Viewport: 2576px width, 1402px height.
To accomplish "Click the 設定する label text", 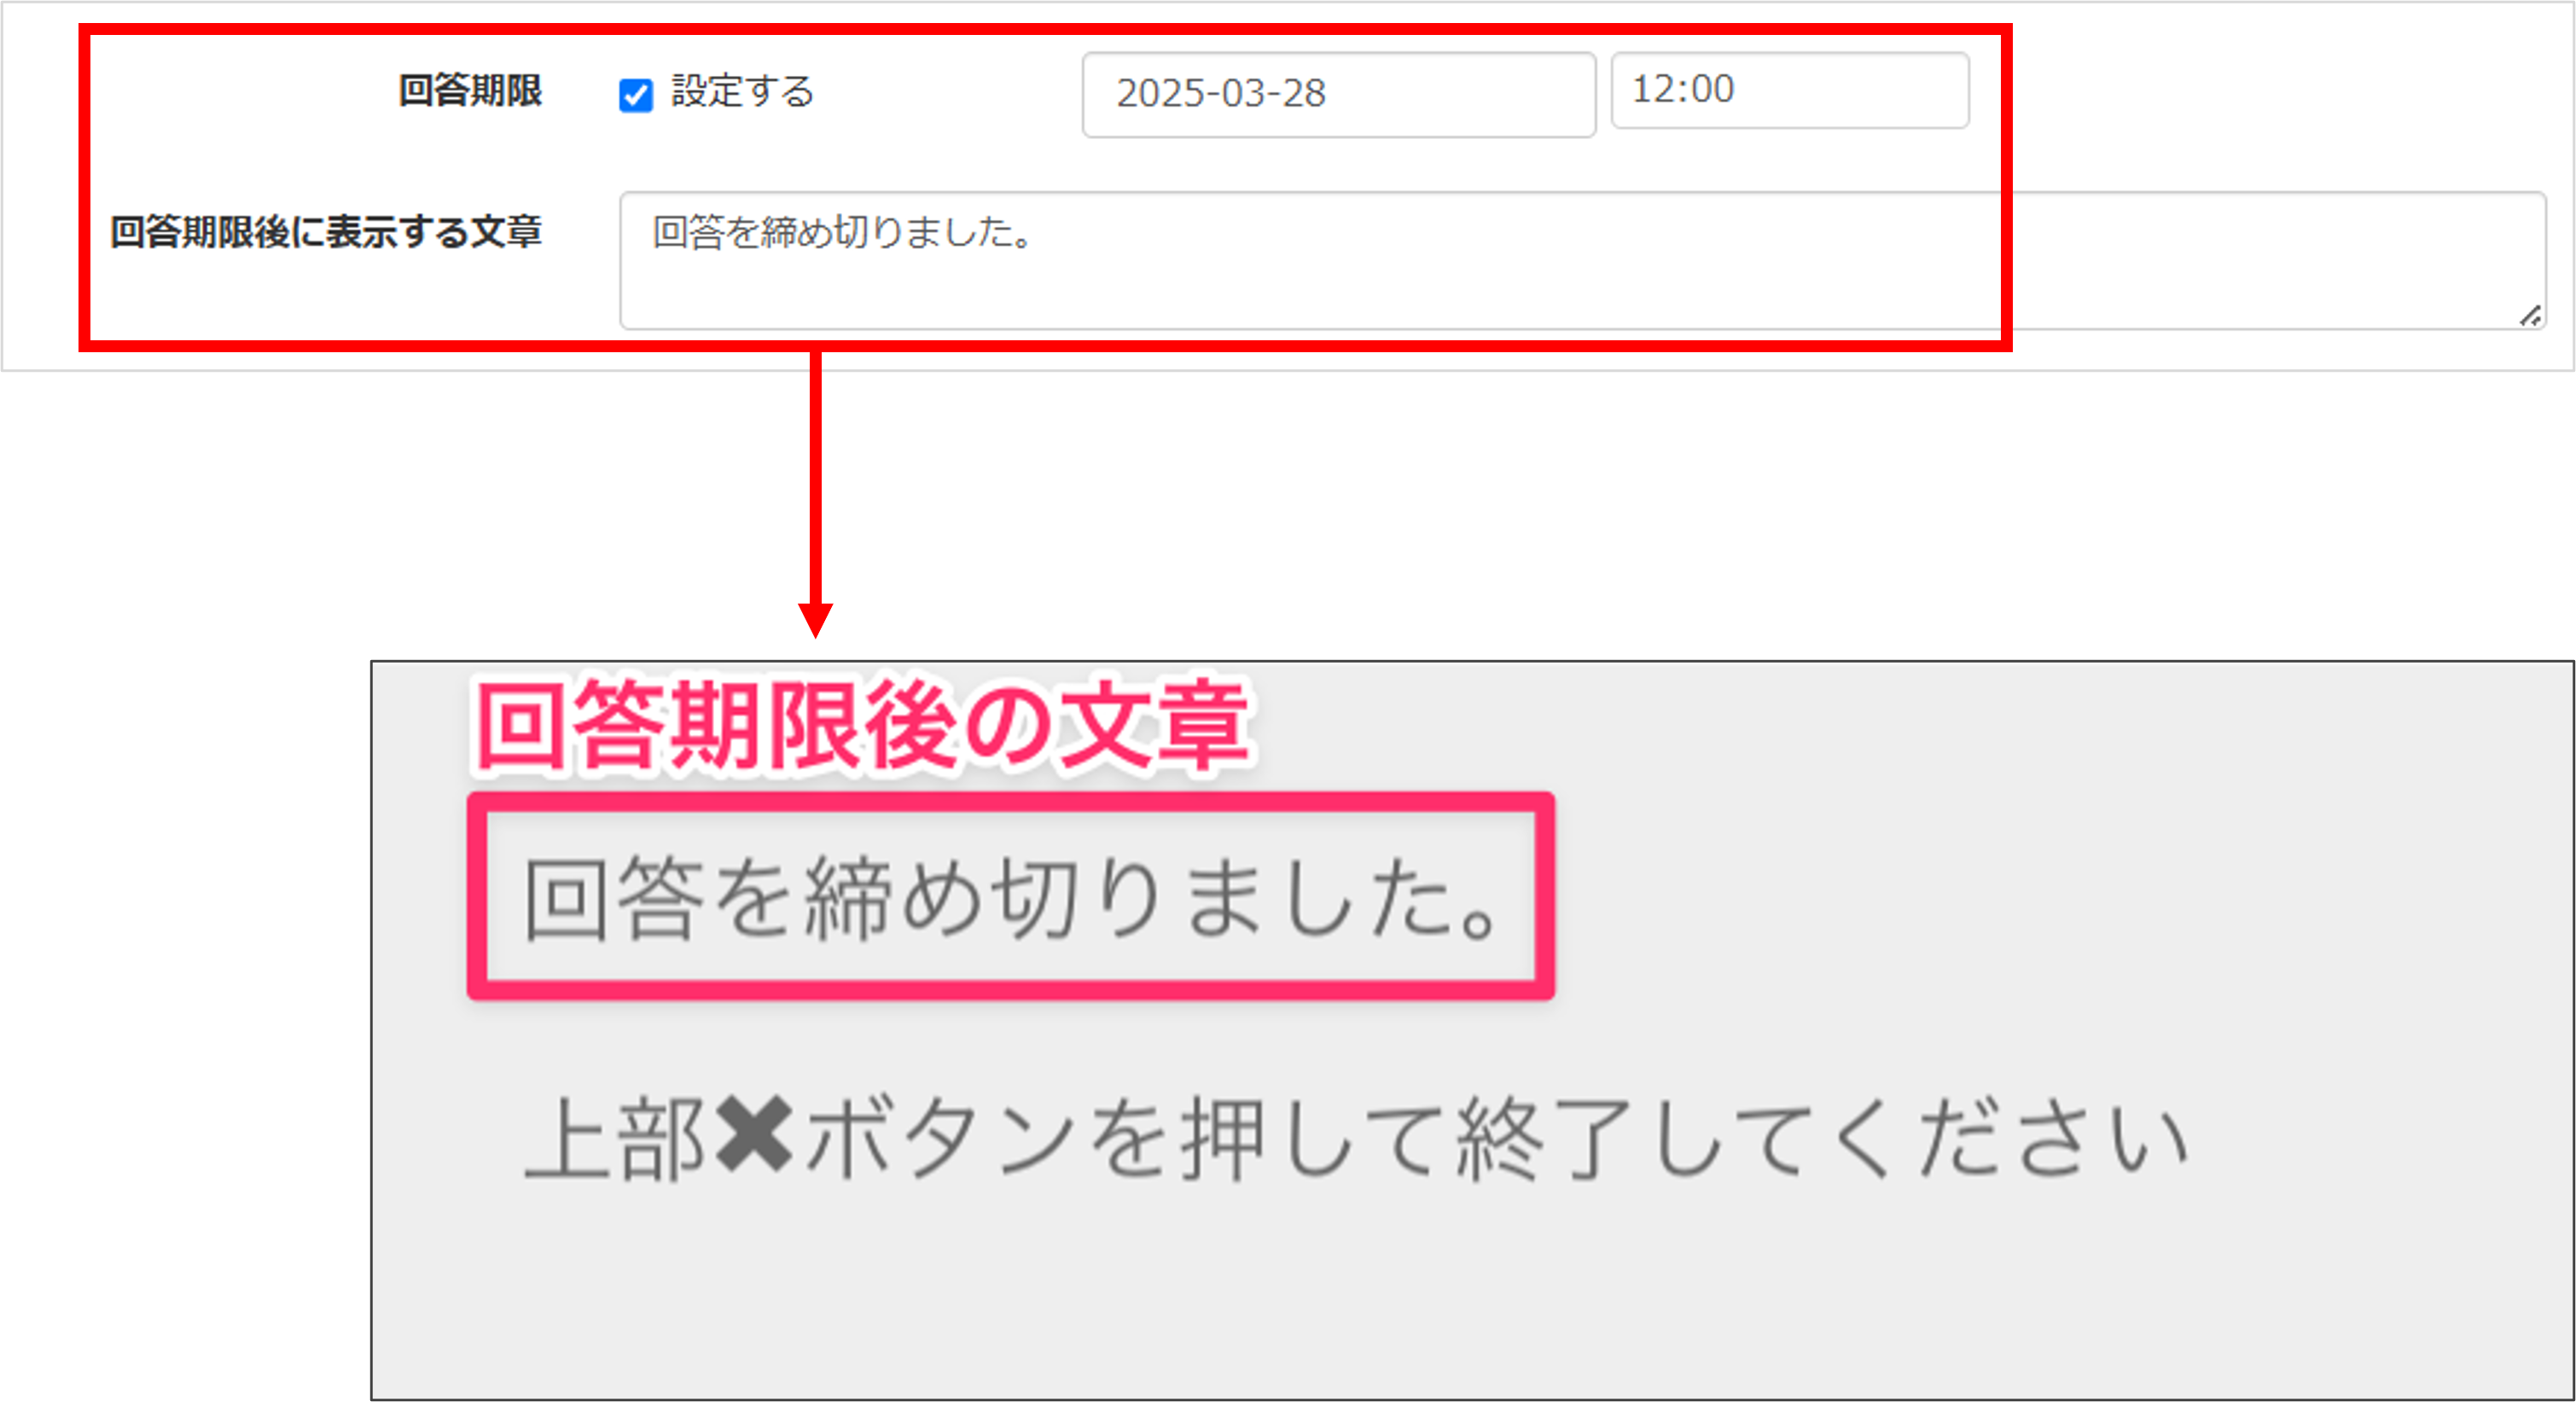I will click(742, 91).
